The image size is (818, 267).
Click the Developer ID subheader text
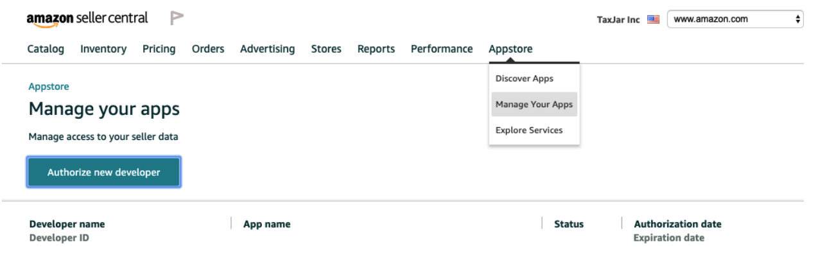pos(59,238)
